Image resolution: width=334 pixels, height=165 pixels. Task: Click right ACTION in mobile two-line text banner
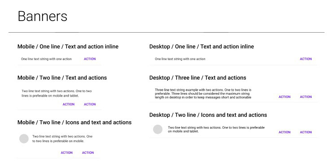coord(90,104)
